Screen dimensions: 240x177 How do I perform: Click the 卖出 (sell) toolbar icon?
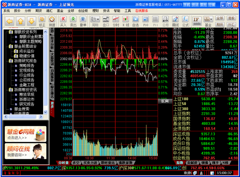click(x=73, y=21)
